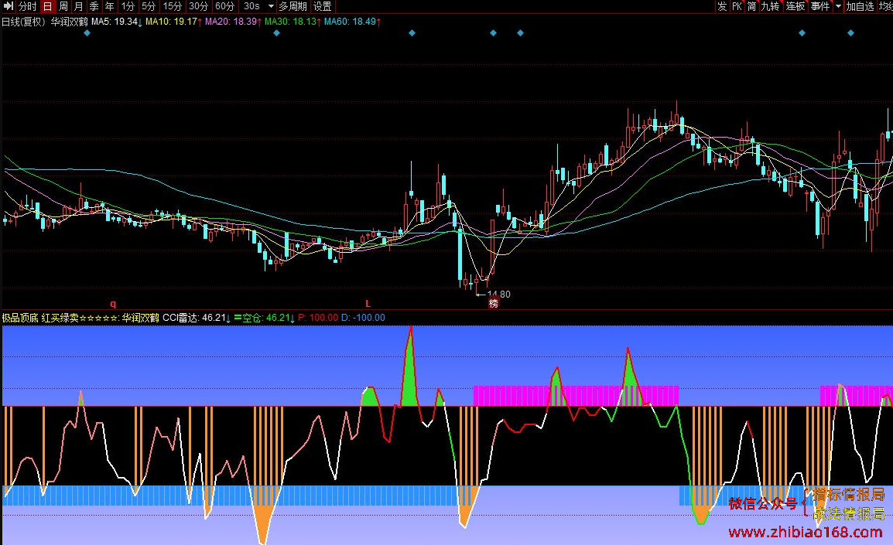This screenshot has width=893, height=545.
Task: Toggle the 九转 indicator overlay
Action: (770, 6)
